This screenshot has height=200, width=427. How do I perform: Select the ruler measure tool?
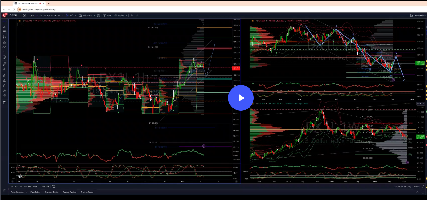tap(4, 64)
